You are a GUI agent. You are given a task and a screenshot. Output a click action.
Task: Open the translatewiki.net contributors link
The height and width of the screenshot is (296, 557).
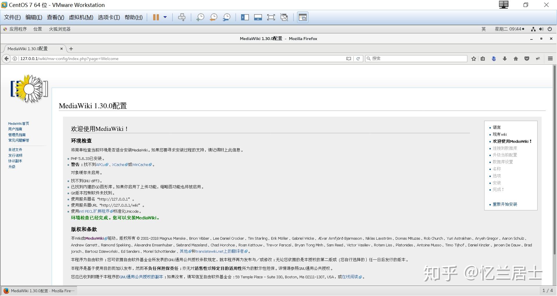pyautogui.click(x=220, y=251)
